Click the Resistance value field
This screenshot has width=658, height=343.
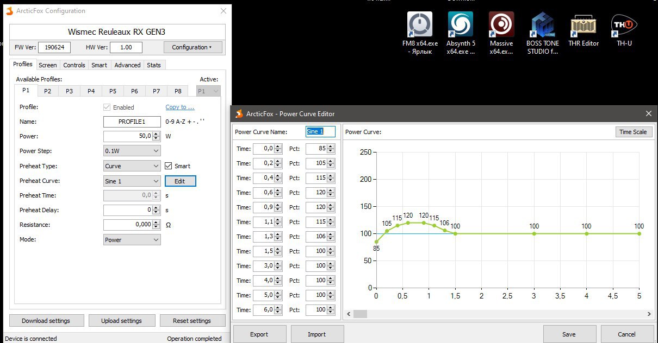click(x=128, y=225)
